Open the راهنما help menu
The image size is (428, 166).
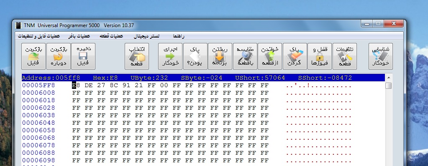coord(179,36)
